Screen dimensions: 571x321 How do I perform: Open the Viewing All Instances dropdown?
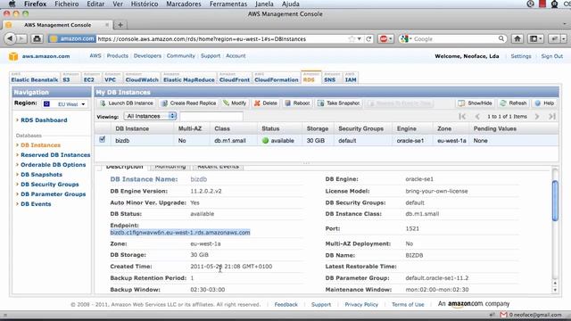tap(150, 116)
